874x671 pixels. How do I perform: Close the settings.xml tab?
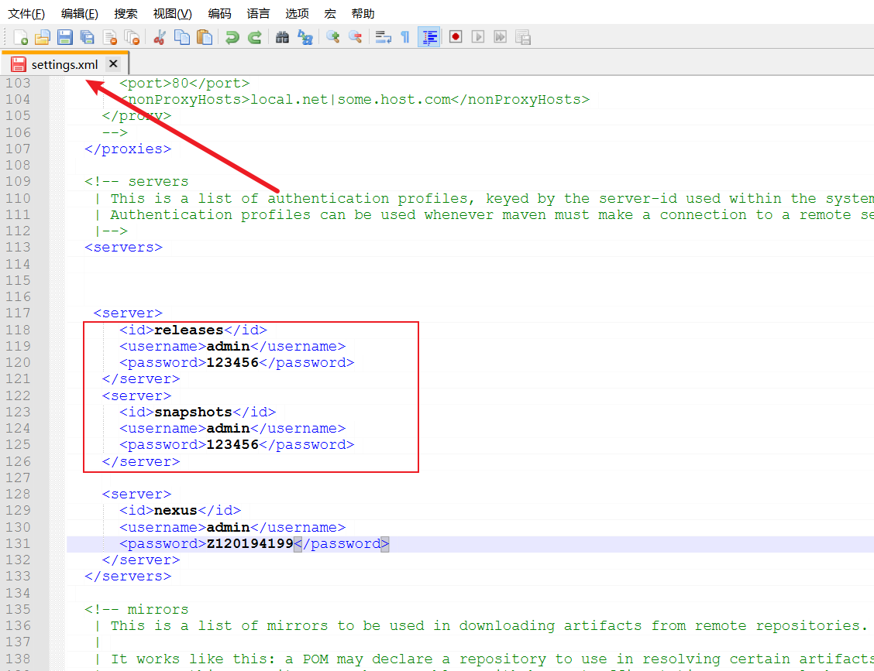[113, 63]
